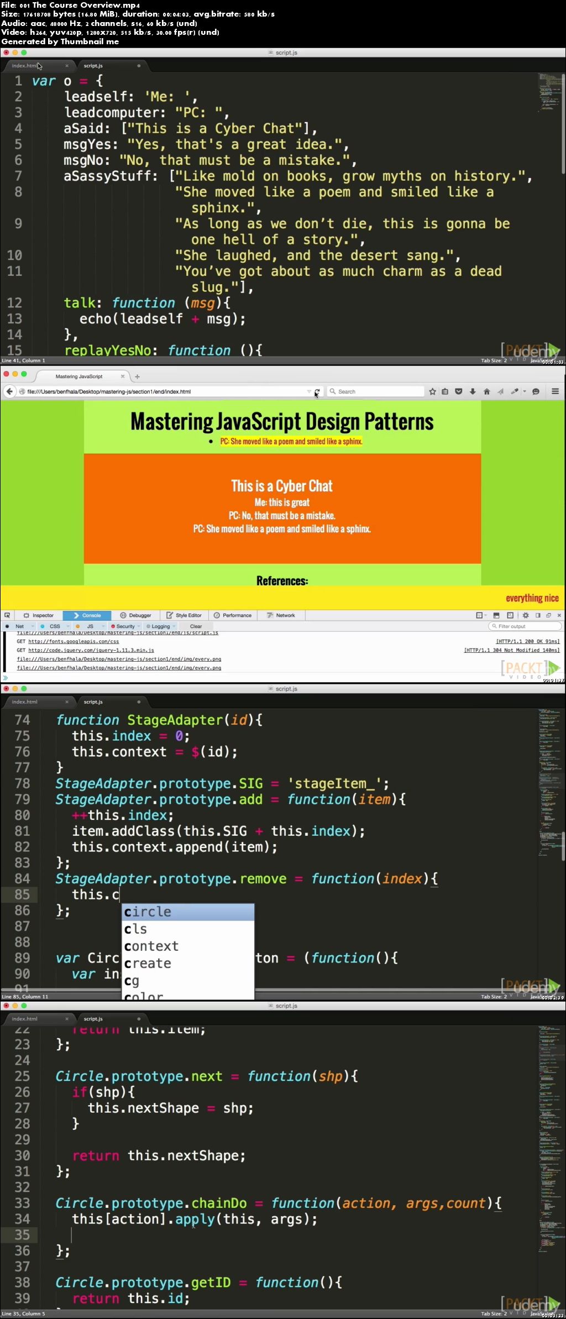
Task: Click the console input prompt chevron
Action: (6, 677)
